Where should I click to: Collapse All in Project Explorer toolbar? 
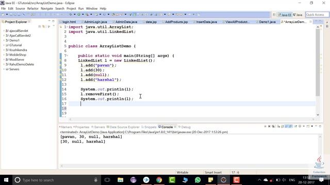click(x=39, y=26)
